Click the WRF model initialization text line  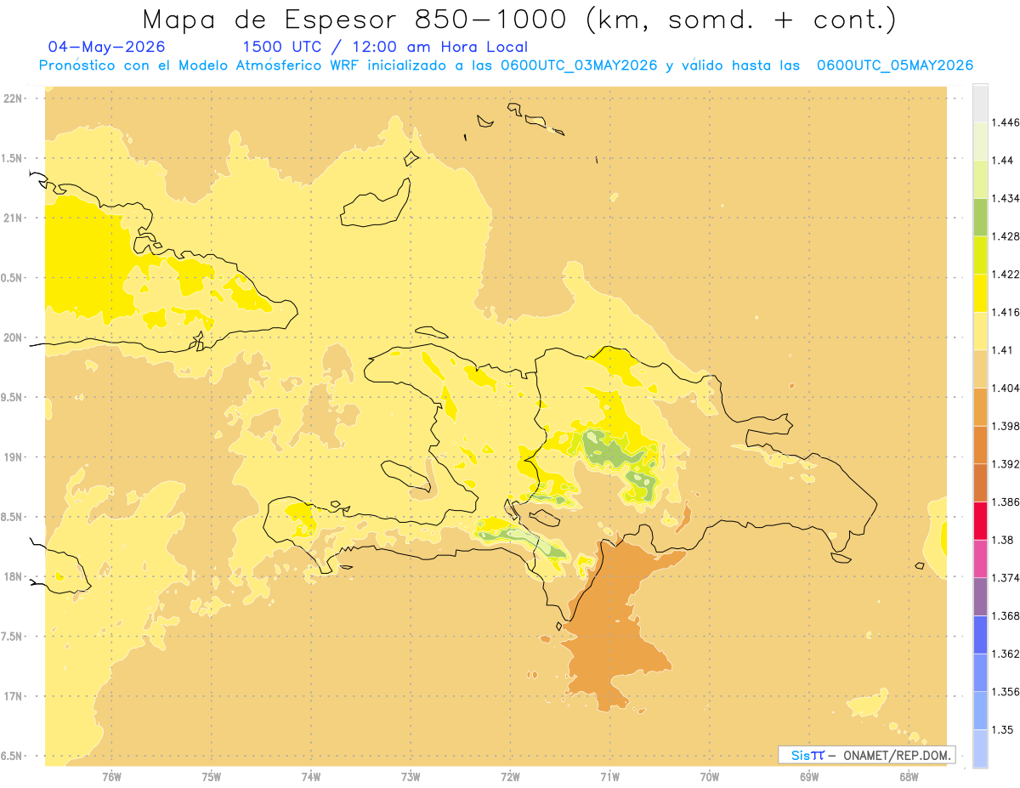pos(506,65)
